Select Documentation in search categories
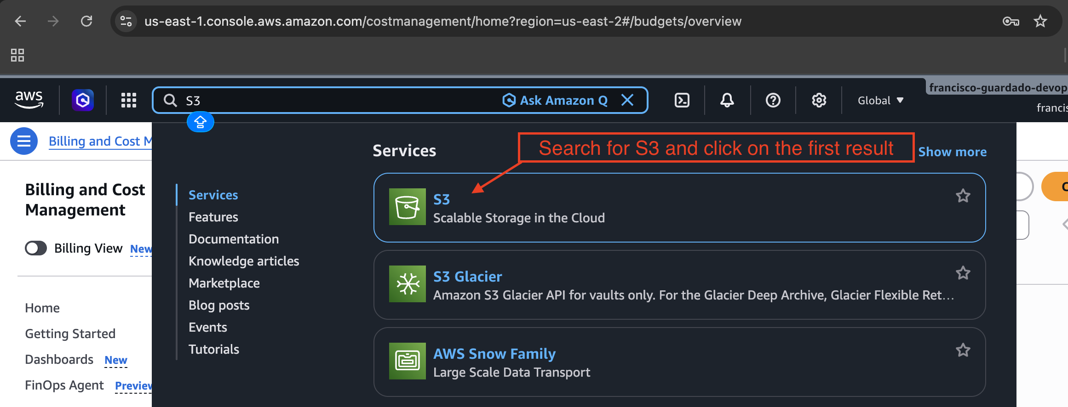The image size is (1068, 407). [x=234, y=239]
